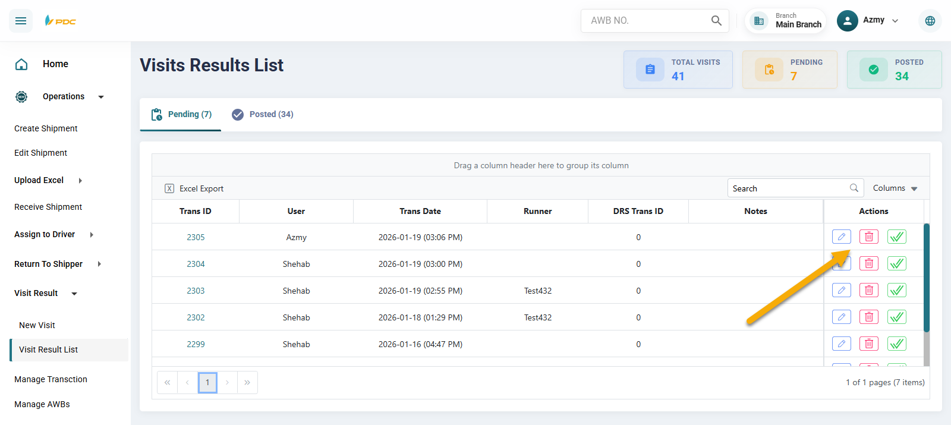Screen dimensions: 951x425
Task: Post transaction 2299 with green check icon
Action: click(x=897, y=344)
